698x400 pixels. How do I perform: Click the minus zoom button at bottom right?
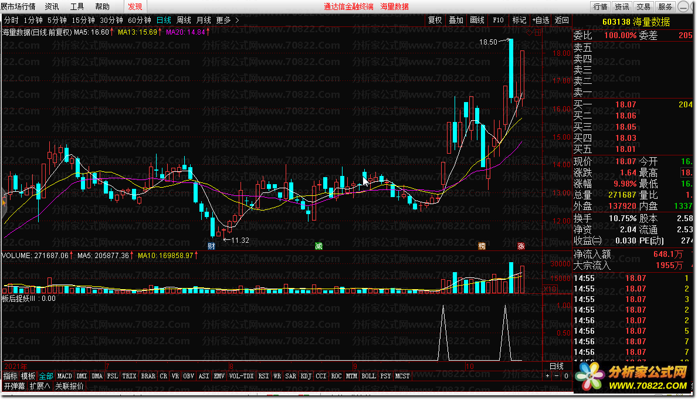tap(557, 376)
